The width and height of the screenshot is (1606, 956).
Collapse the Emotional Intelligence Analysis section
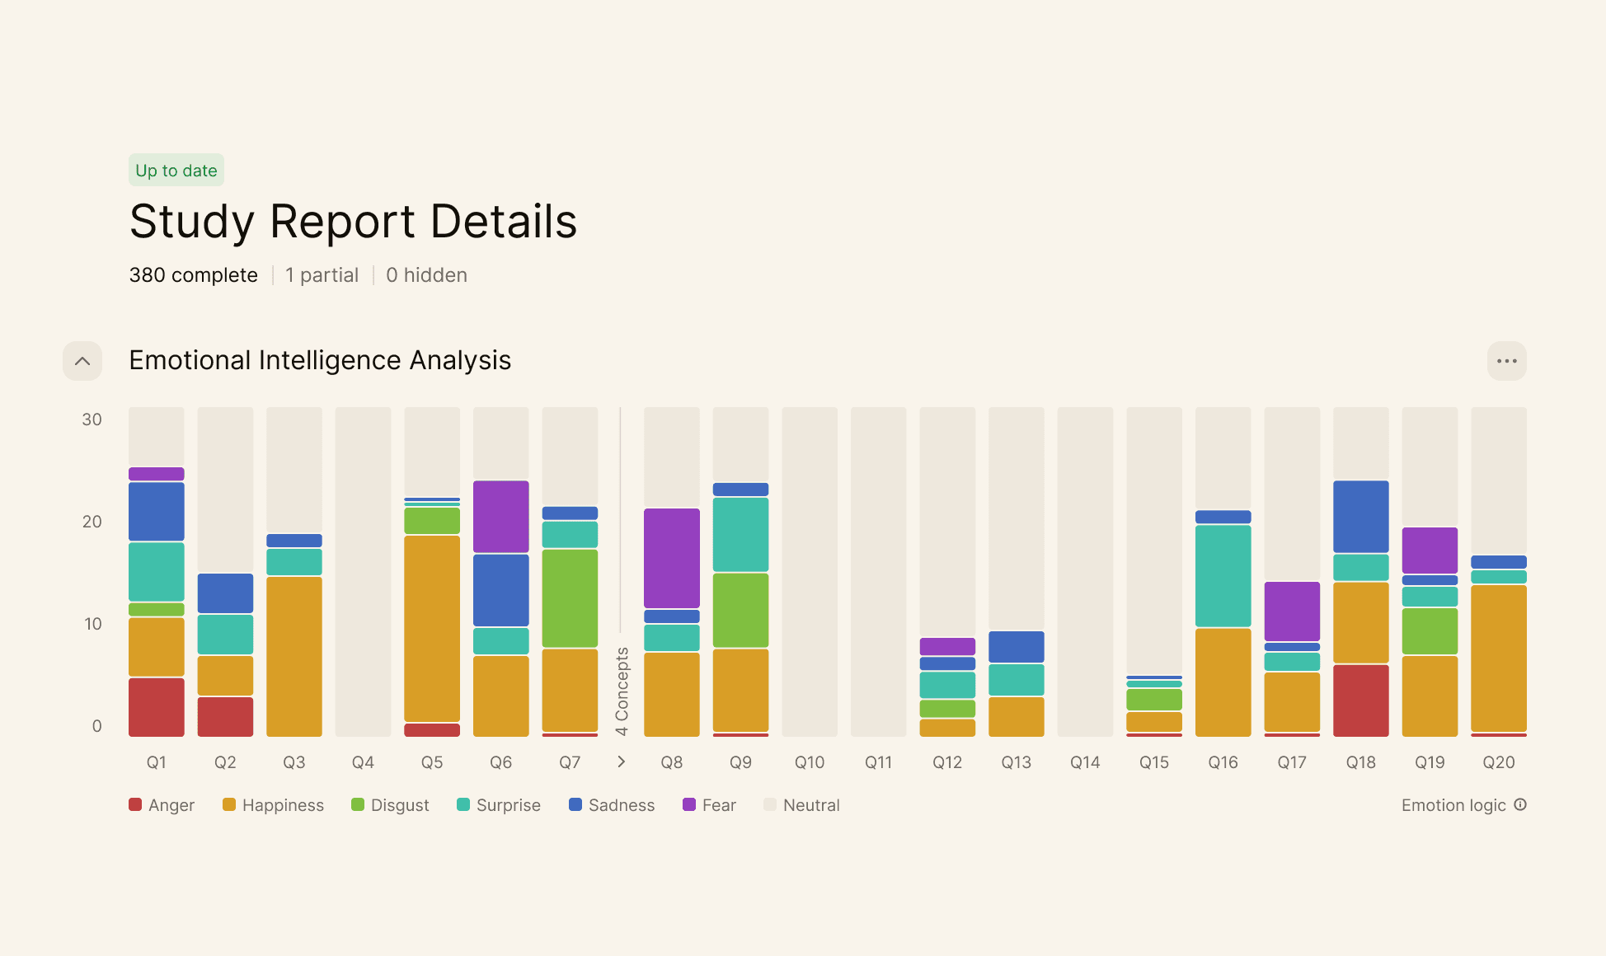tap(82, 361)
